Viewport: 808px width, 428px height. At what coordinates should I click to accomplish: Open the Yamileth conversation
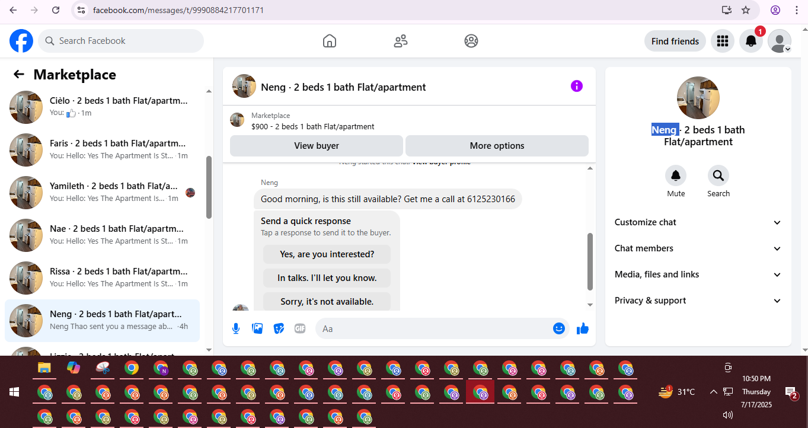102,193
